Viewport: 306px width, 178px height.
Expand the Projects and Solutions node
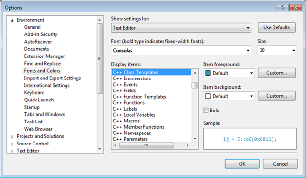[12, 137]
